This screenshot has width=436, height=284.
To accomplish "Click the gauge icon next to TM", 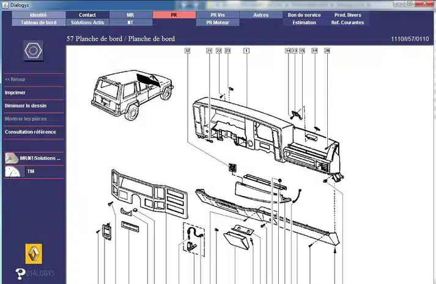I will tap(12, 171).
